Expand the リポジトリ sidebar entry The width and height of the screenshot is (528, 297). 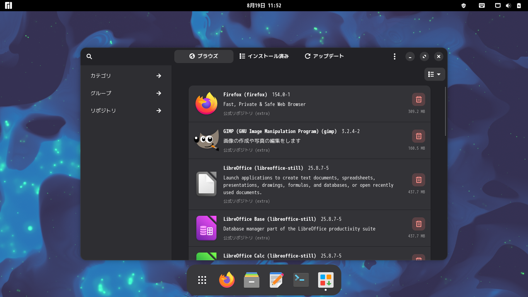click(x=126, y=111)
